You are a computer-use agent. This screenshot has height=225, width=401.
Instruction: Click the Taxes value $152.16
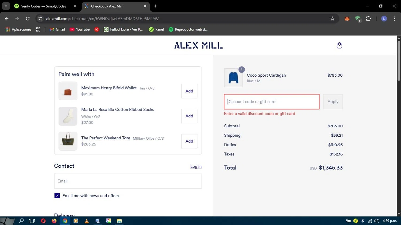pyautogui.click(x=336, y=154)
